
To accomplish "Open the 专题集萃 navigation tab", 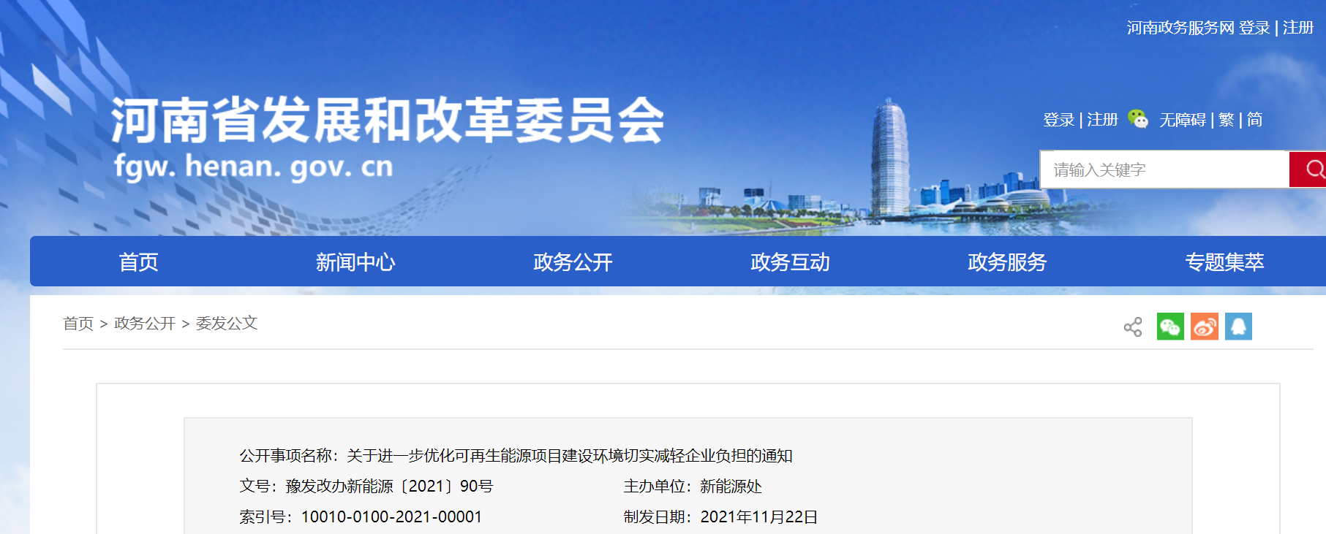I will (x=1224, y=262).
